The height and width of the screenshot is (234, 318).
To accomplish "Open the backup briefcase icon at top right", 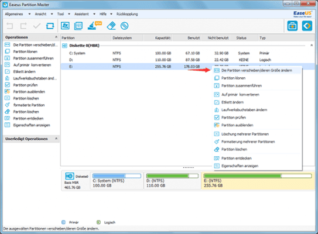I will [292, 26].
